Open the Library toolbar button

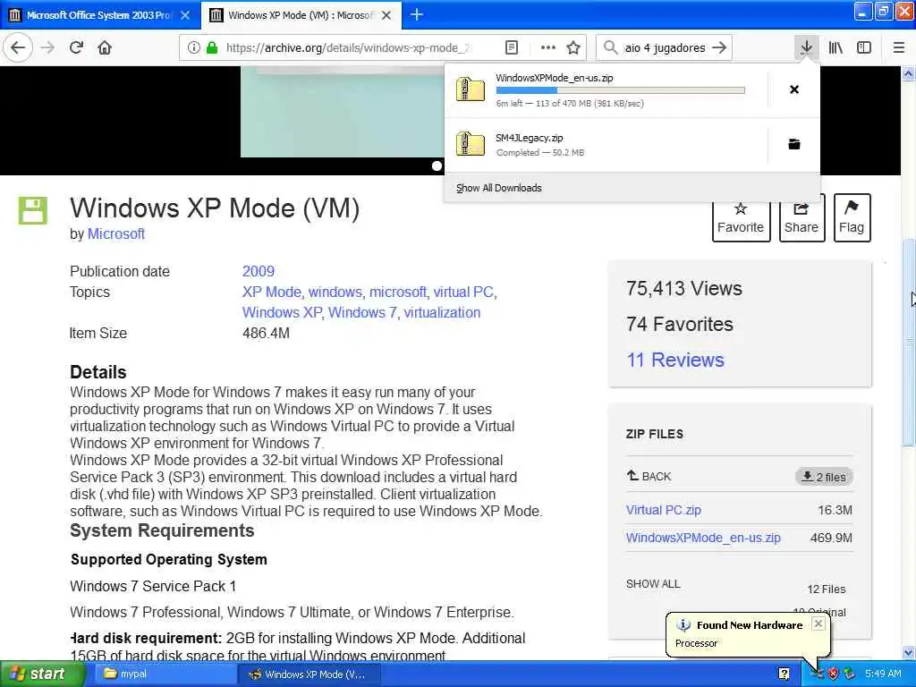click(835, 48)
